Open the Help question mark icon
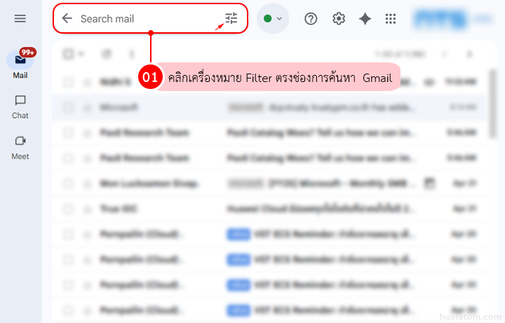This screenshot has width=505, height=323. (311, 19)
